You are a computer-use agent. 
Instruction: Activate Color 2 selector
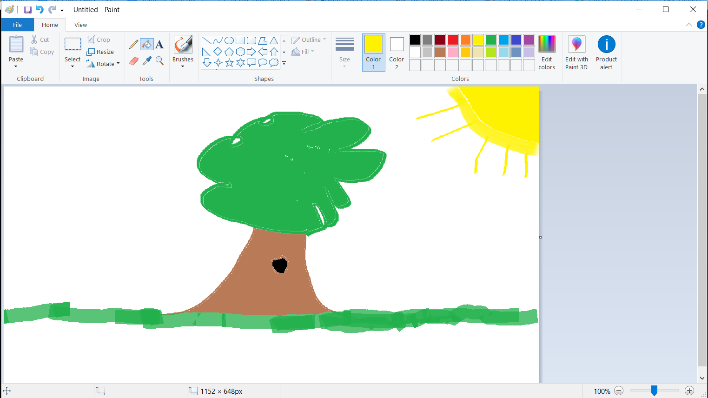pyautogui.click(x=397, y=53)
